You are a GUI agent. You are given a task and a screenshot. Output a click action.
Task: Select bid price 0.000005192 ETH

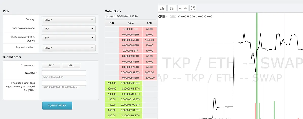click(x=131, y=105)
